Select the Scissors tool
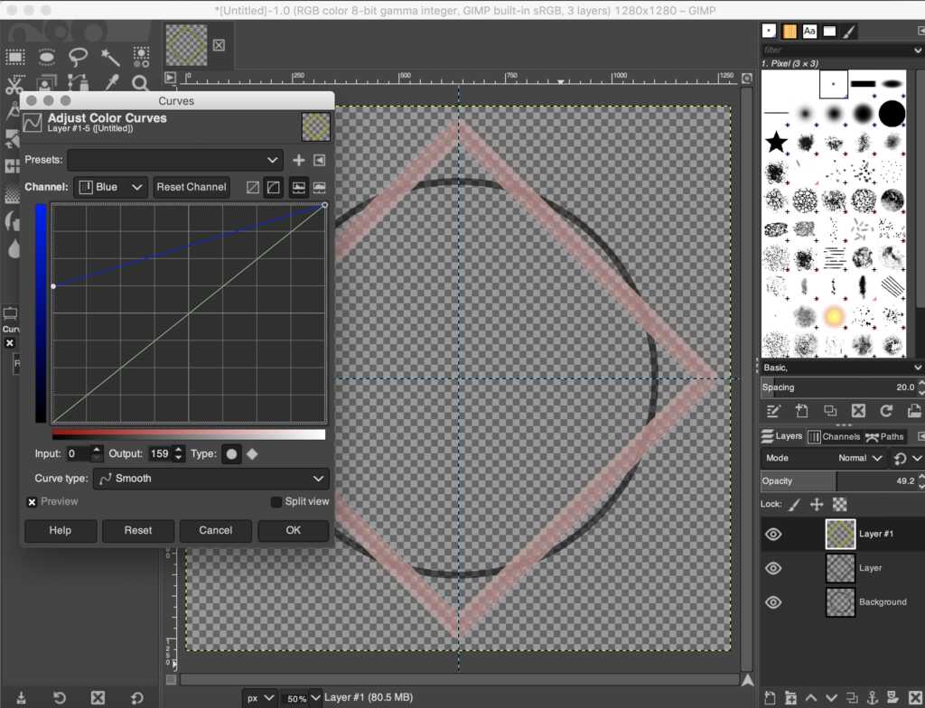925x708 pixels. coord(14,84)
